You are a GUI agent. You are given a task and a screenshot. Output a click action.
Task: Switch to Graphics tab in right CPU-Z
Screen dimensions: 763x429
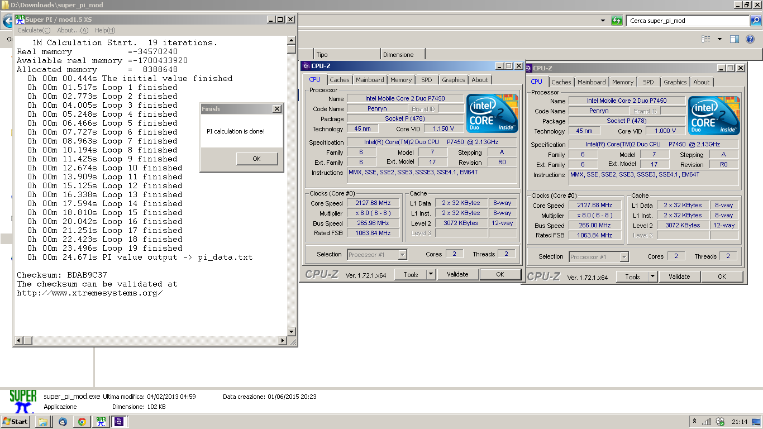(675, 82)
